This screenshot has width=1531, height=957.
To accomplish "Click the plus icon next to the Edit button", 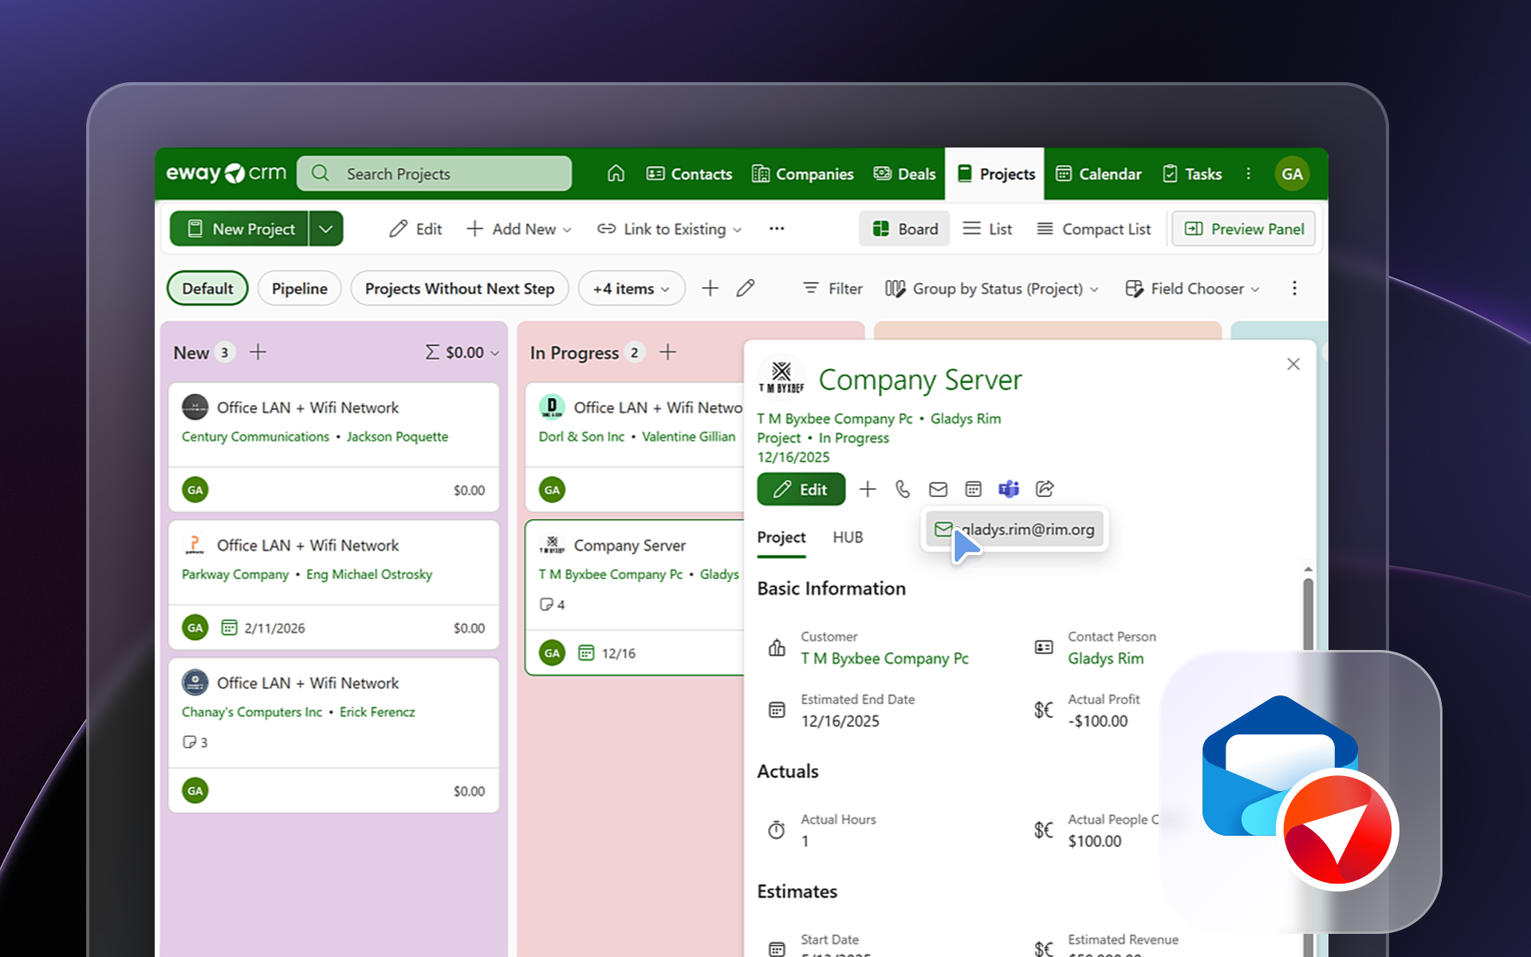I will click(867, 489).
